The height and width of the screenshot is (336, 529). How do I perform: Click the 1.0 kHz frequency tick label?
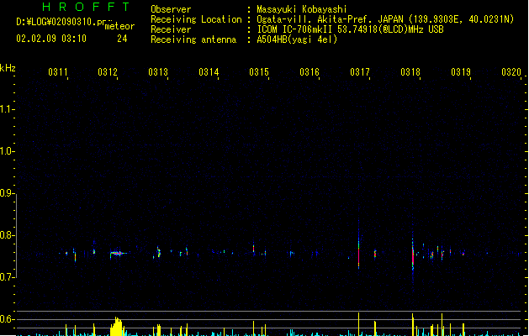click(x=6, y=151)
